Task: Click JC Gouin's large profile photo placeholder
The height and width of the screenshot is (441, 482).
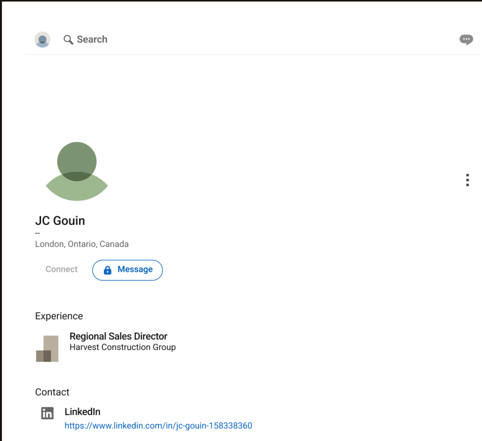Action: pyautogui.click(x=77, y=171)
